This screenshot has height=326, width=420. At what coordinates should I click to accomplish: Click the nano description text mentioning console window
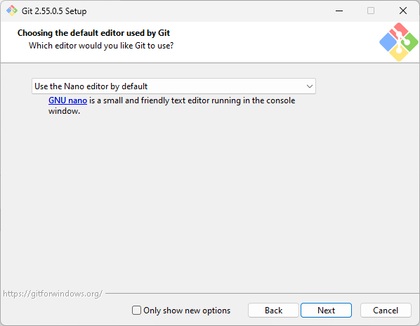171,105
